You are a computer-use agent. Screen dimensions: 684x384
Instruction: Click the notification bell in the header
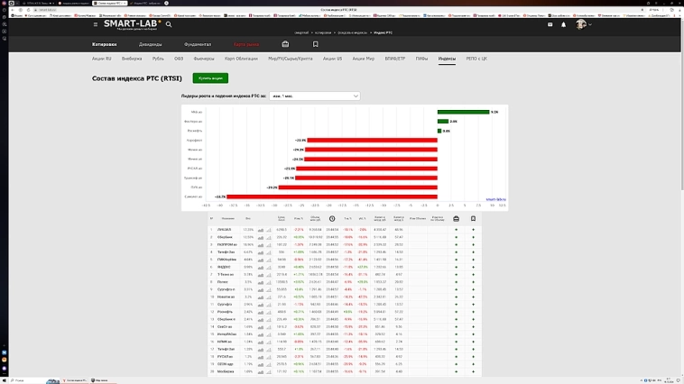click(x=564, y=24)
